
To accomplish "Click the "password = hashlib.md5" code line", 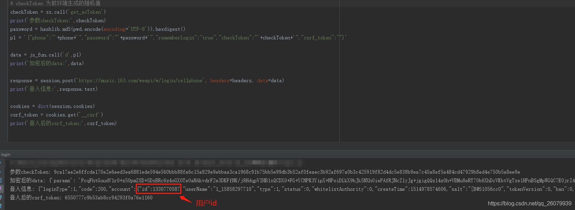I will (x=98, y=29).
